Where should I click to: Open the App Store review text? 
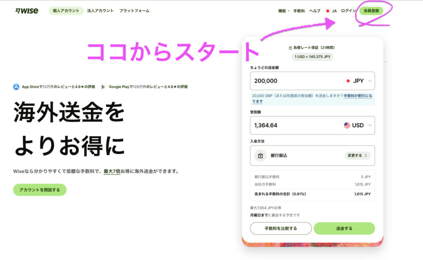pos(58,87)
